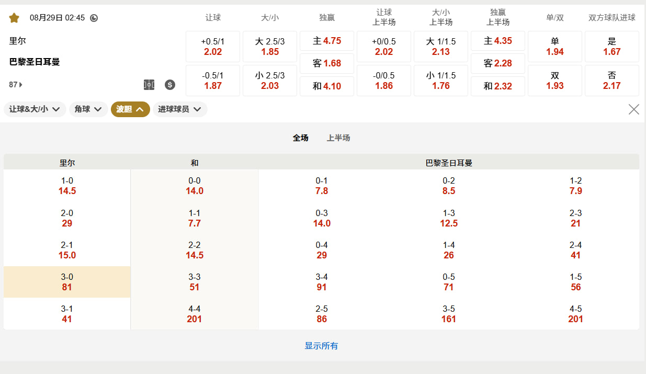Screen dimensions: 646x374
Task: Click the clock icon beside 02:45
Action: (94, 18)
